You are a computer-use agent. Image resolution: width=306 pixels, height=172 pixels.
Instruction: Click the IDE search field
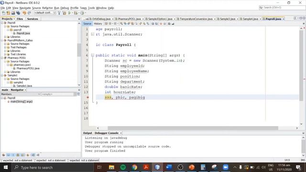coord(282,8)
